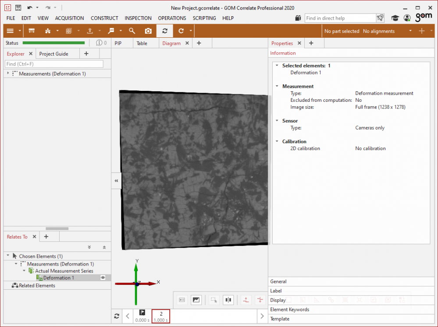Toggle visibility eye for Deformation 1
Viewport: 438px width, 327px height.
tap(103, 278)
